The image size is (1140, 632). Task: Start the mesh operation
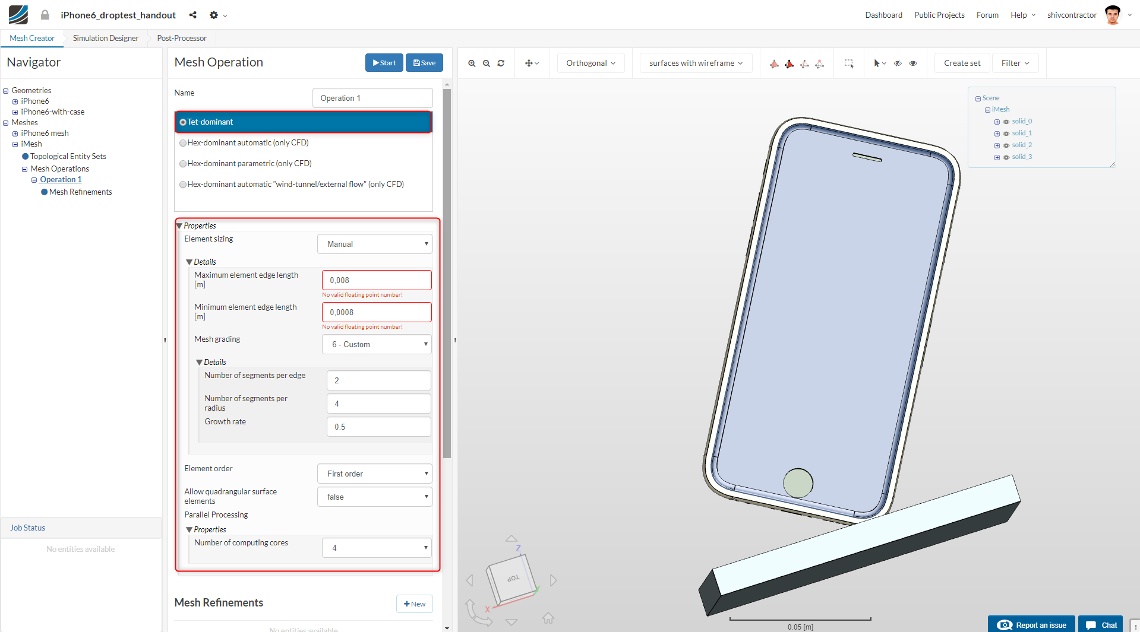(384, 63)
